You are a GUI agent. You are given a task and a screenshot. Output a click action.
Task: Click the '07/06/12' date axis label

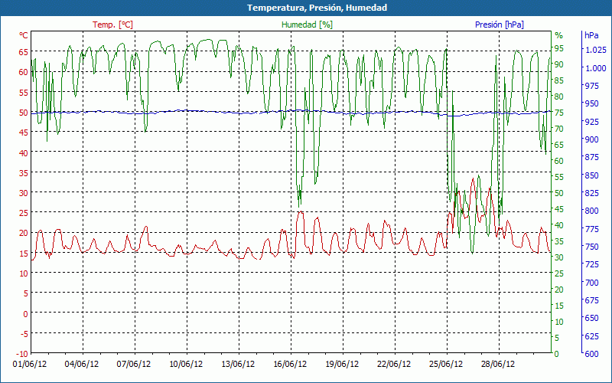click(x=133, y=365)
